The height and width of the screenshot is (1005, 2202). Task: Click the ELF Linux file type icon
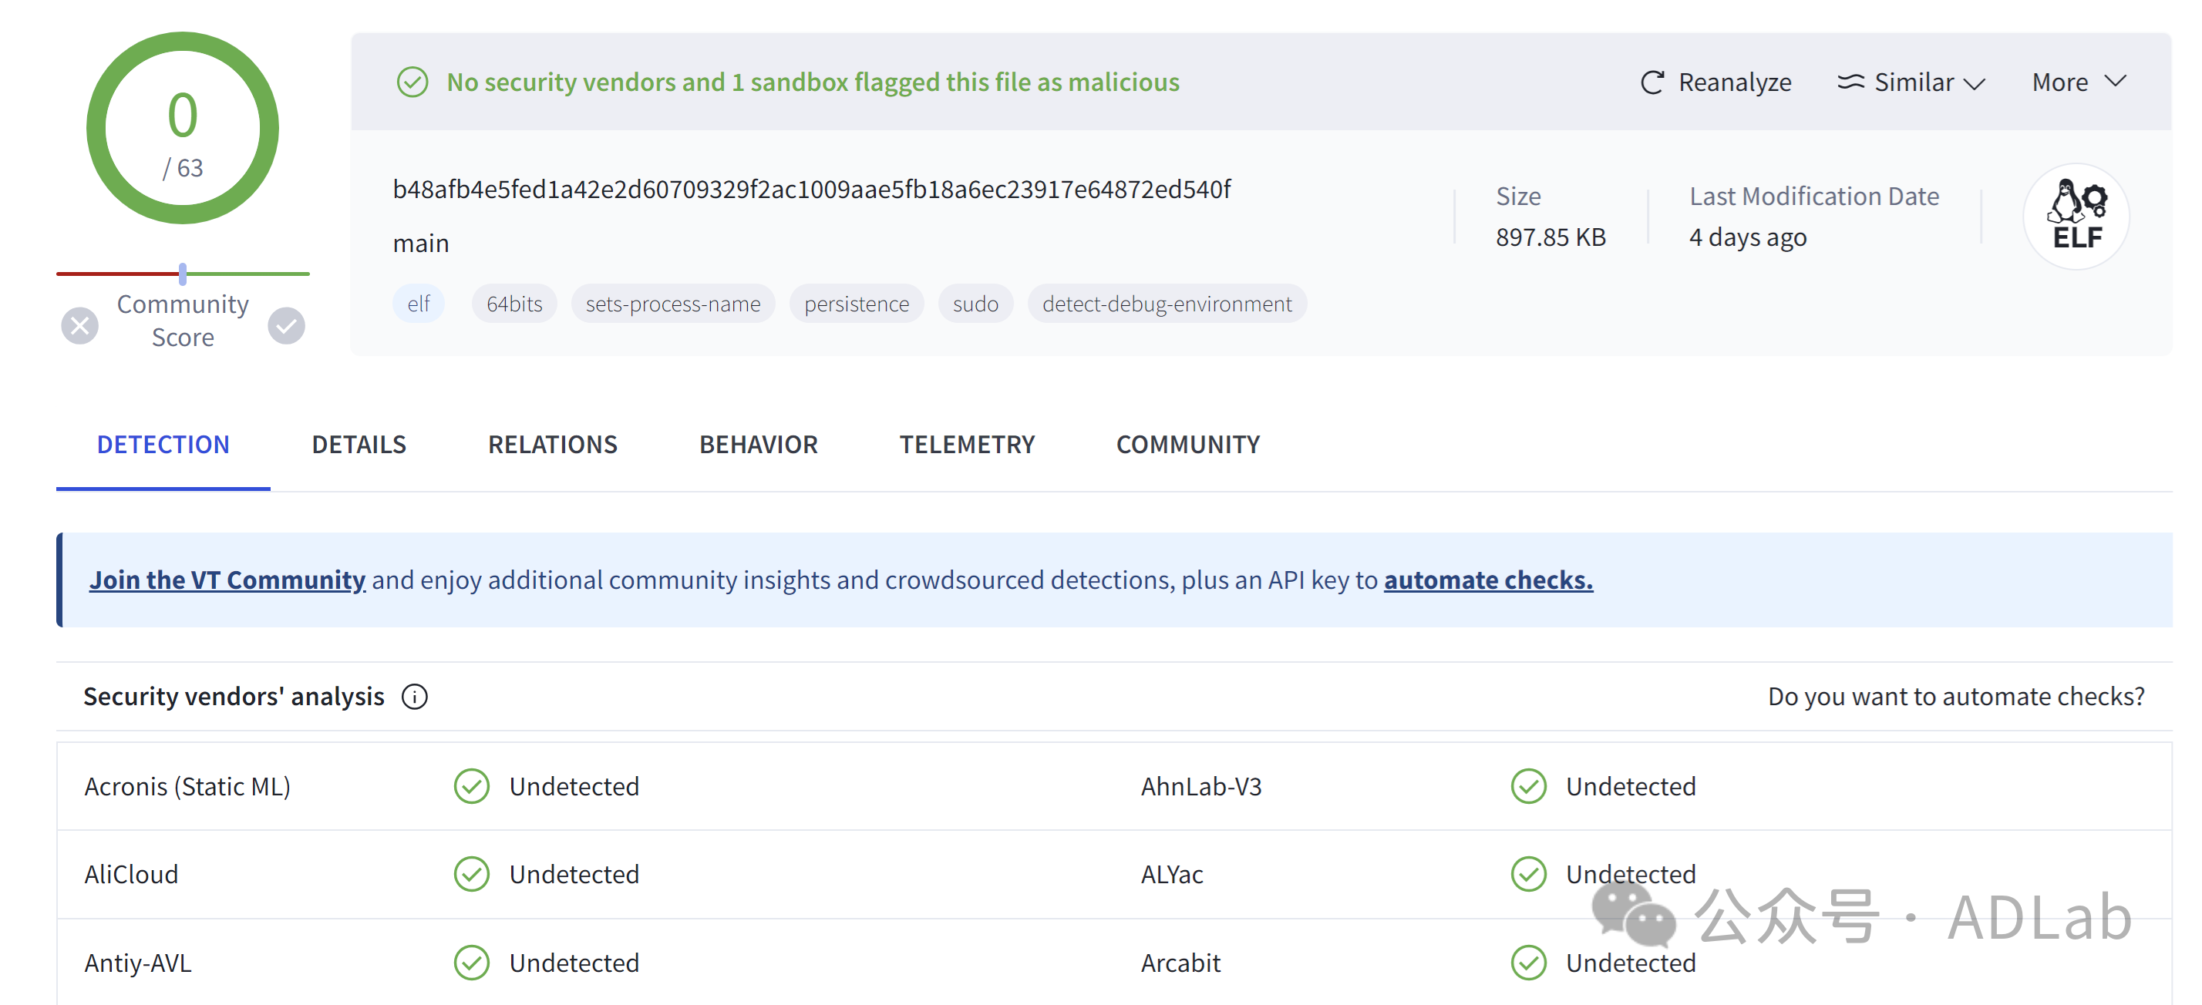(2076, 217)
